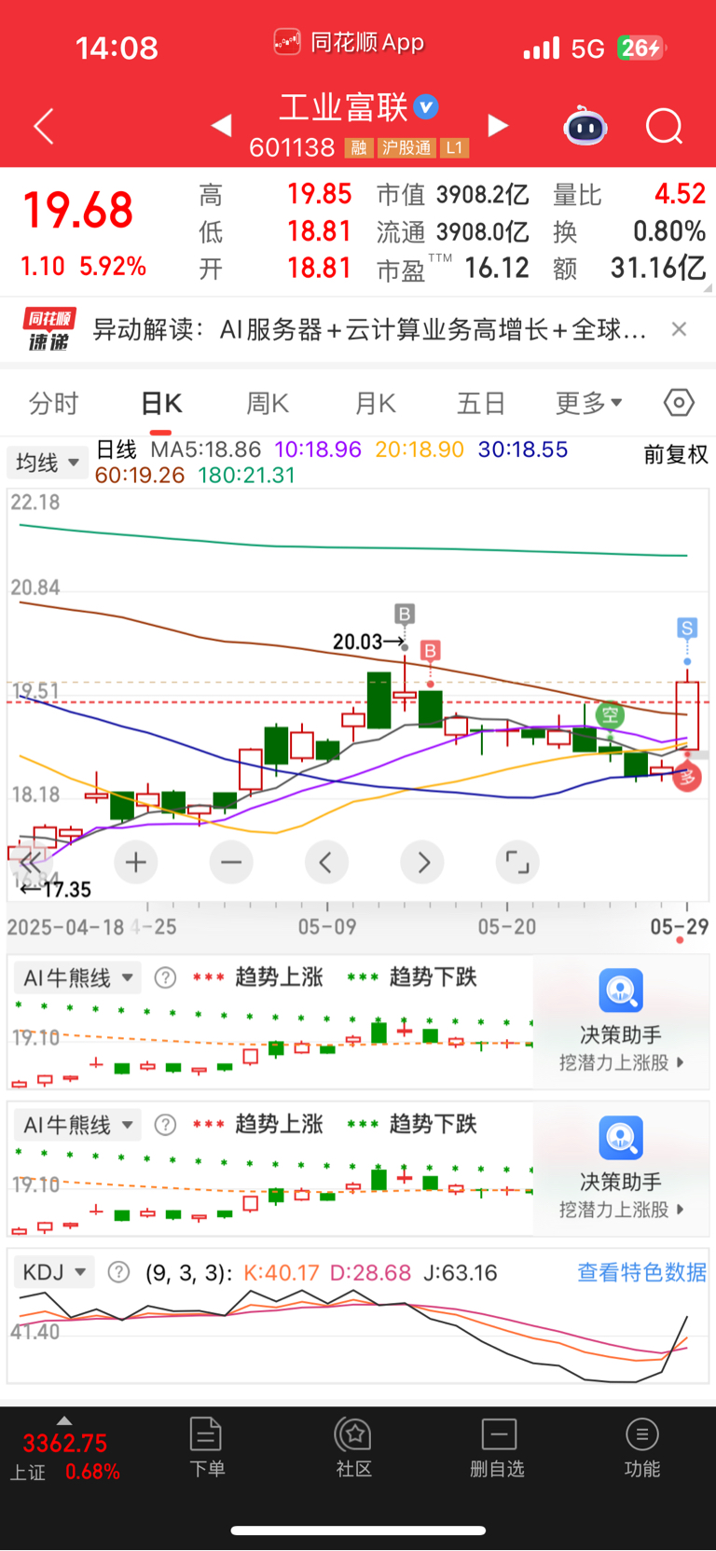Tap the back arrow in header
Screen dimensions: 716x1551
[x=44, y=126]
